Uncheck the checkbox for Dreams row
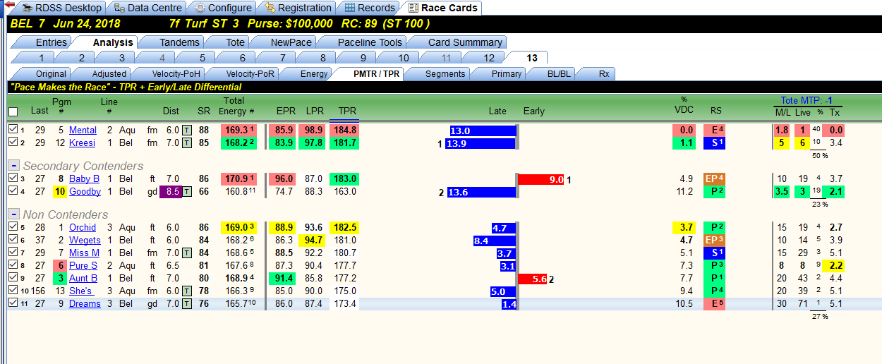Viewport: 882px width, 364px height. (13, 303)
